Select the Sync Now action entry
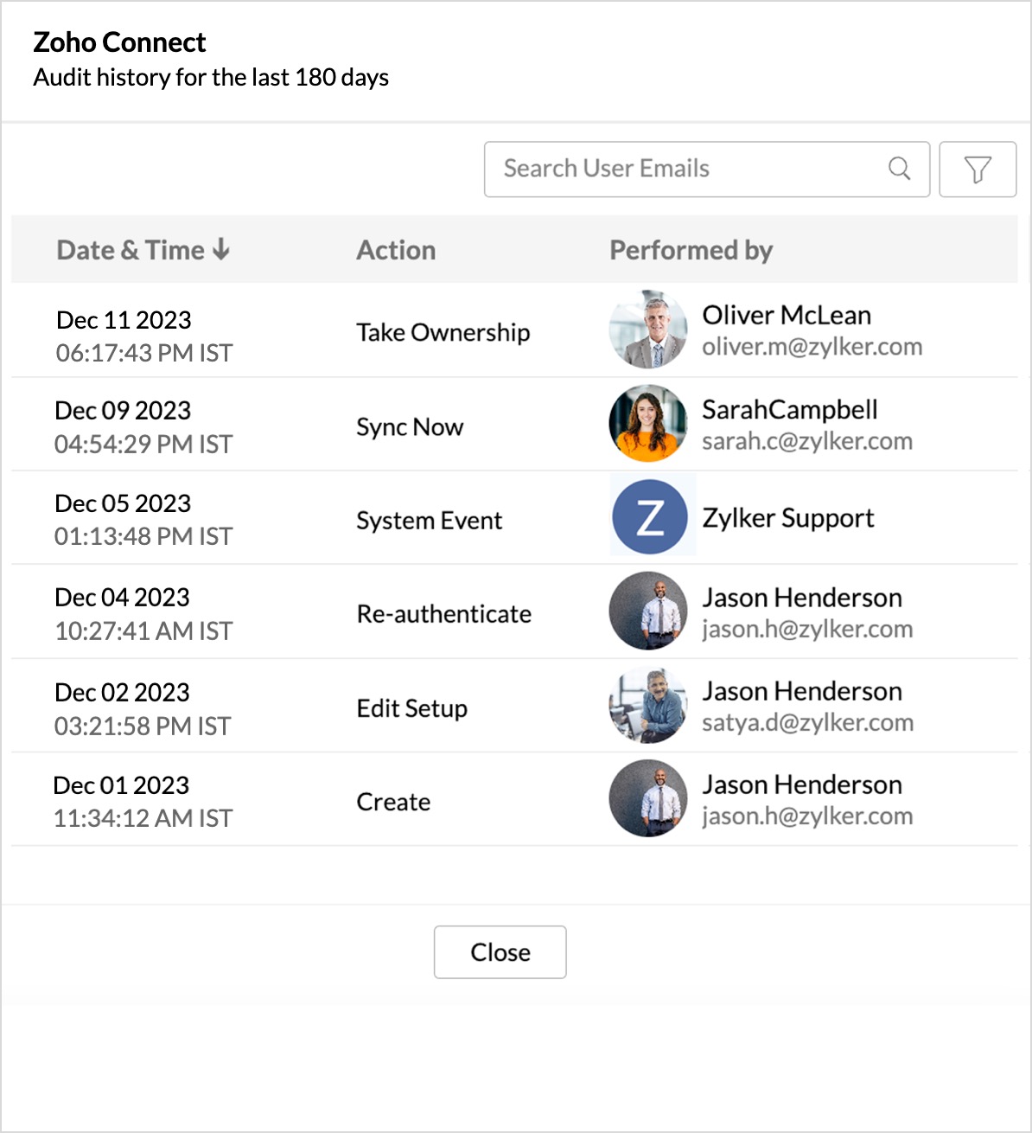The width and height of the screenshot is (1032, 1133). pos(410,427)
